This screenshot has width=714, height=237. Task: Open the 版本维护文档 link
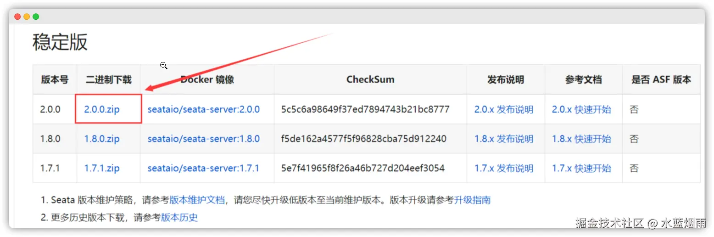tap(197, 200)
